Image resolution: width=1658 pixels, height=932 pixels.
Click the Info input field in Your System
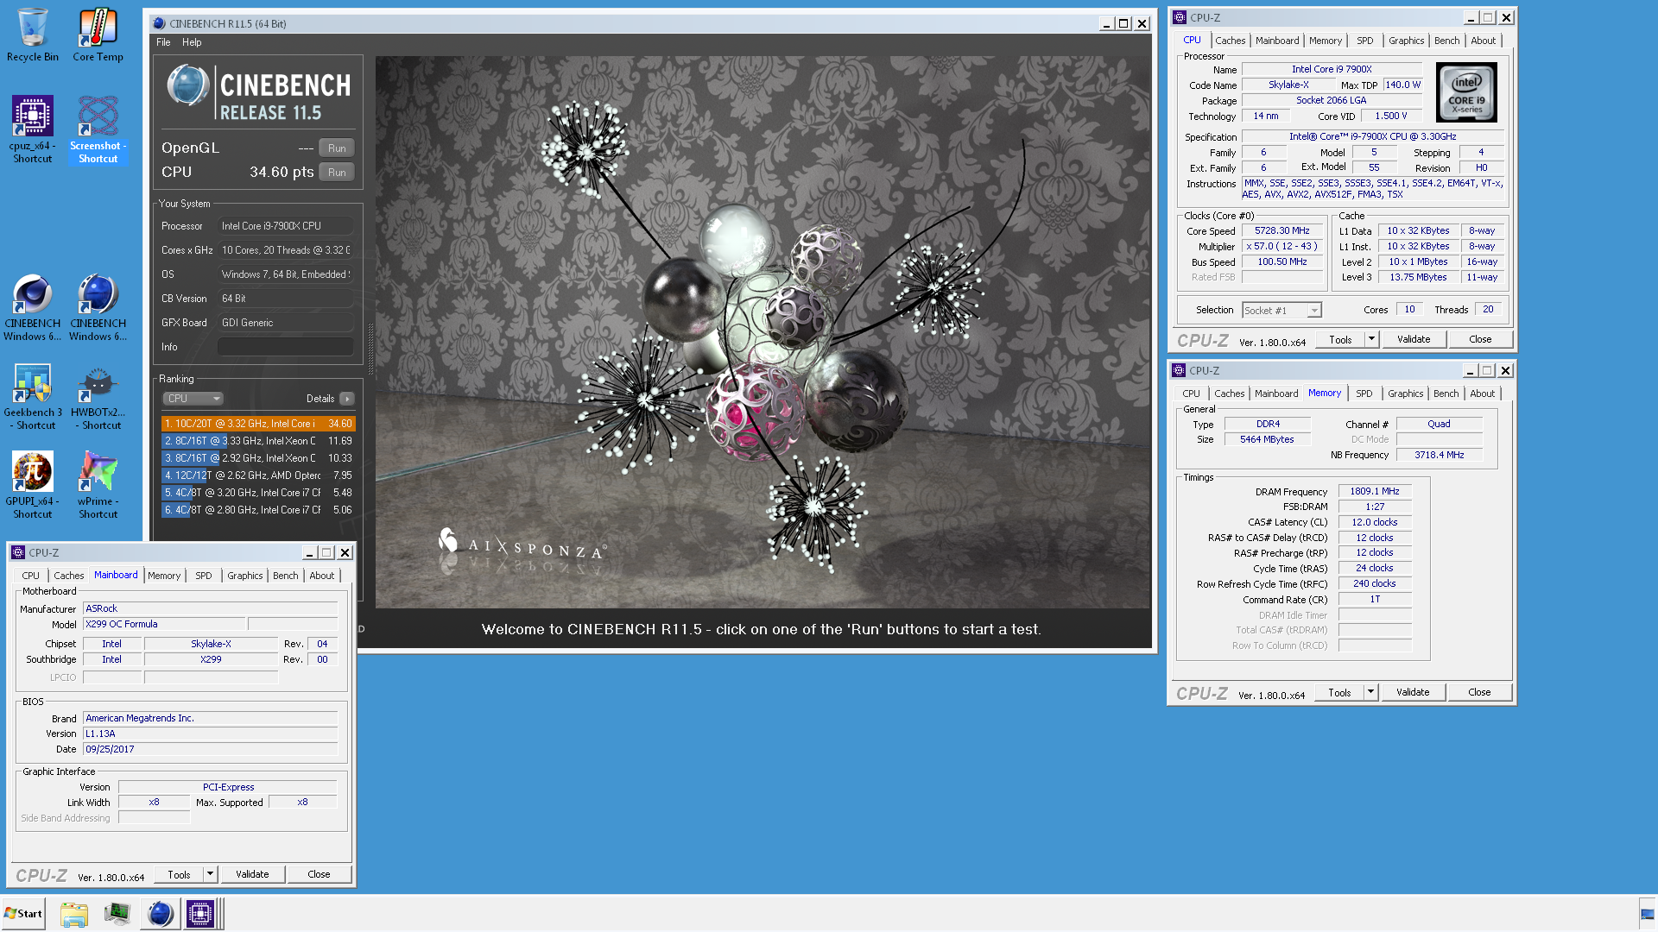pos(286,347)
